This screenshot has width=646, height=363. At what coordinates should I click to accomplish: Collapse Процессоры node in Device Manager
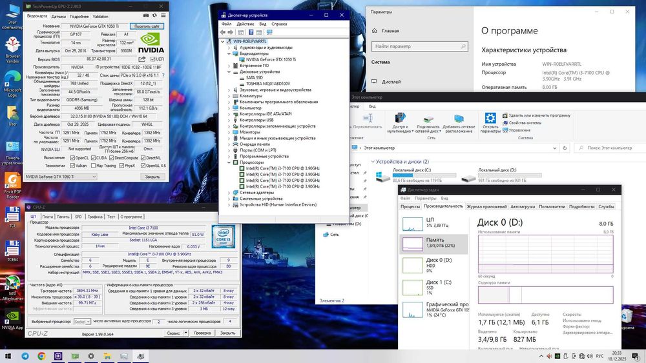pyautogui.click(x=229, y=162)
